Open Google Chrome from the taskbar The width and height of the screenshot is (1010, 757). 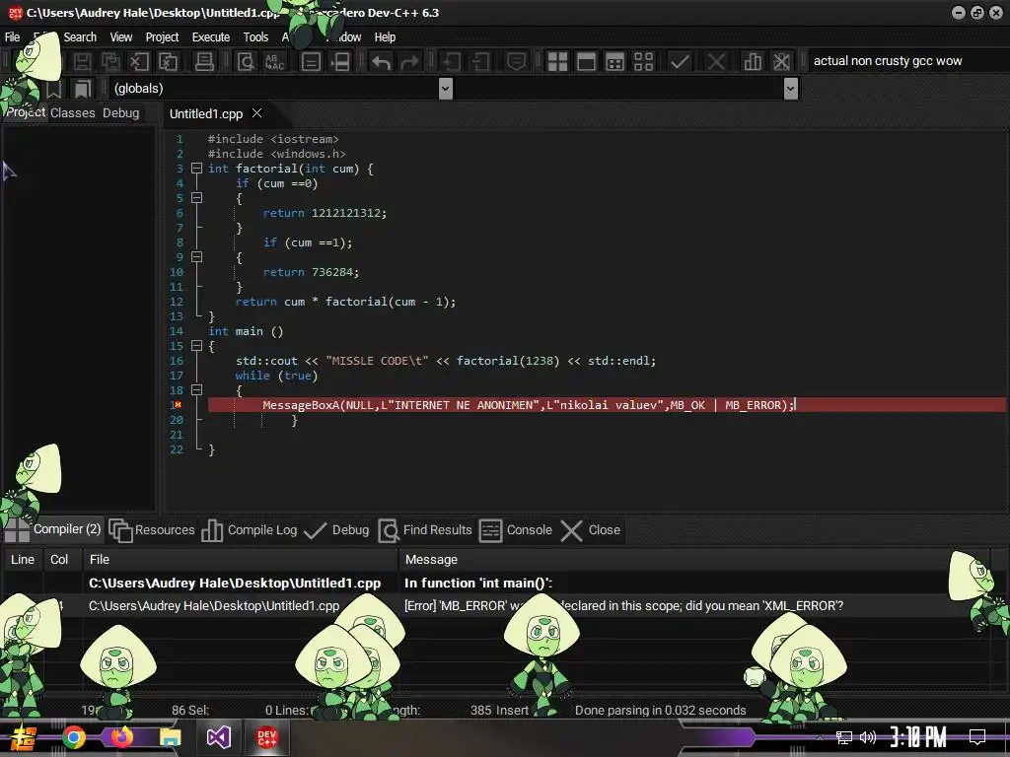[x=73, y=737]
